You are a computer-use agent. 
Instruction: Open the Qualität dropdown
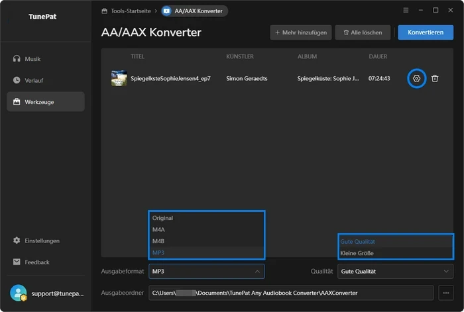click(395, 271)
